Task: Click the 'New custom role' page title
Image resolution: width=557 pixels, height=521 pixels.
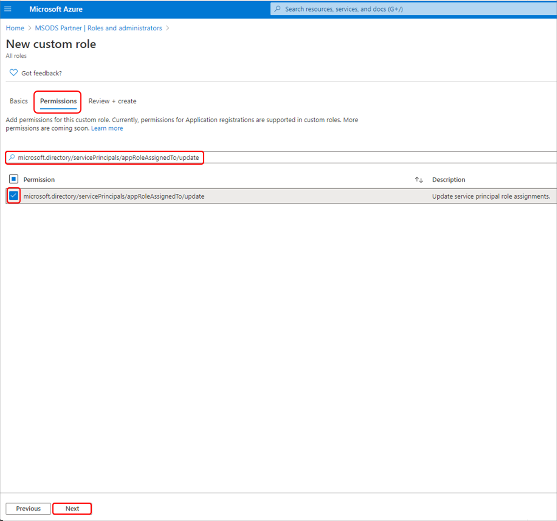Action: point(51,44)
